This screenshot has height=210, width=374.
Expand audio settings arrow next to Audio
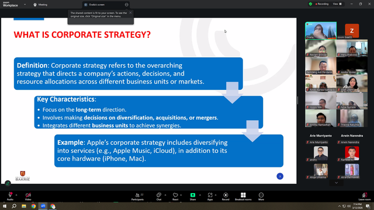[16, 195]
